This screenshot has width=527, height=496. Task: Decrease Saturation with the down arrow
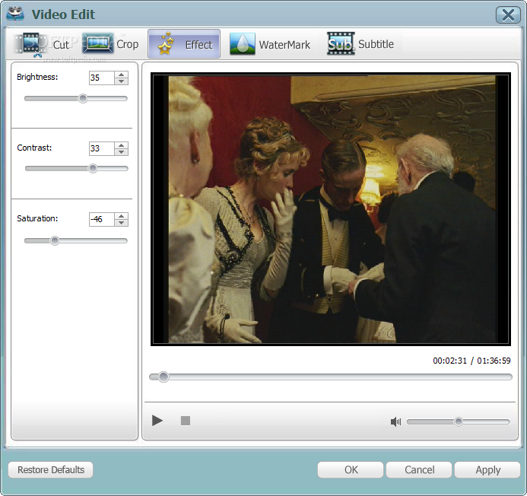122,223
